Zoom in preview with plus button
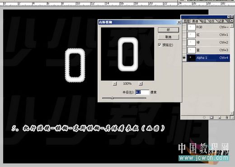This screenshot has width=235, height=167. tap(141, 83)
